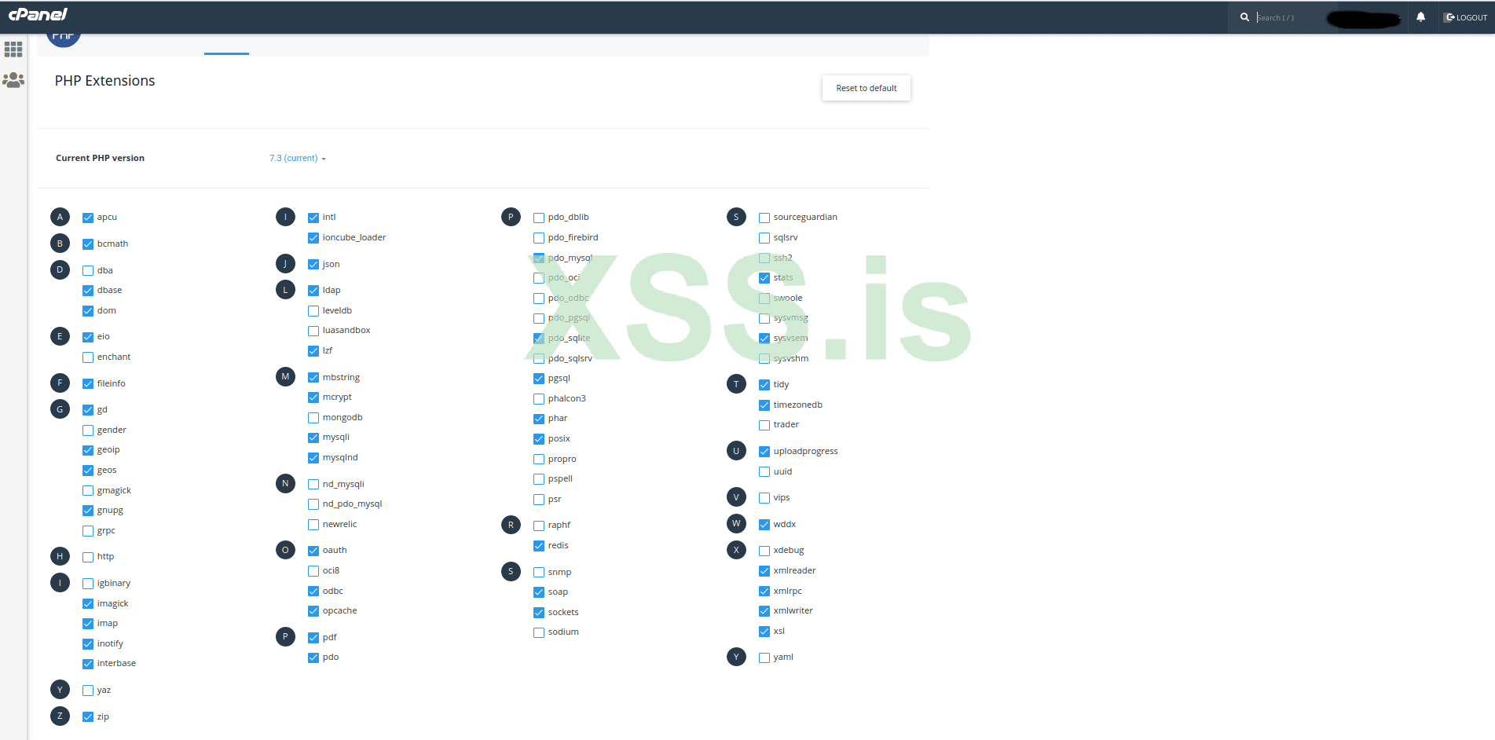Disable the ioncube_loader checkbox
The height and width of the screenshot is (740, 1495).
[313, 238]
